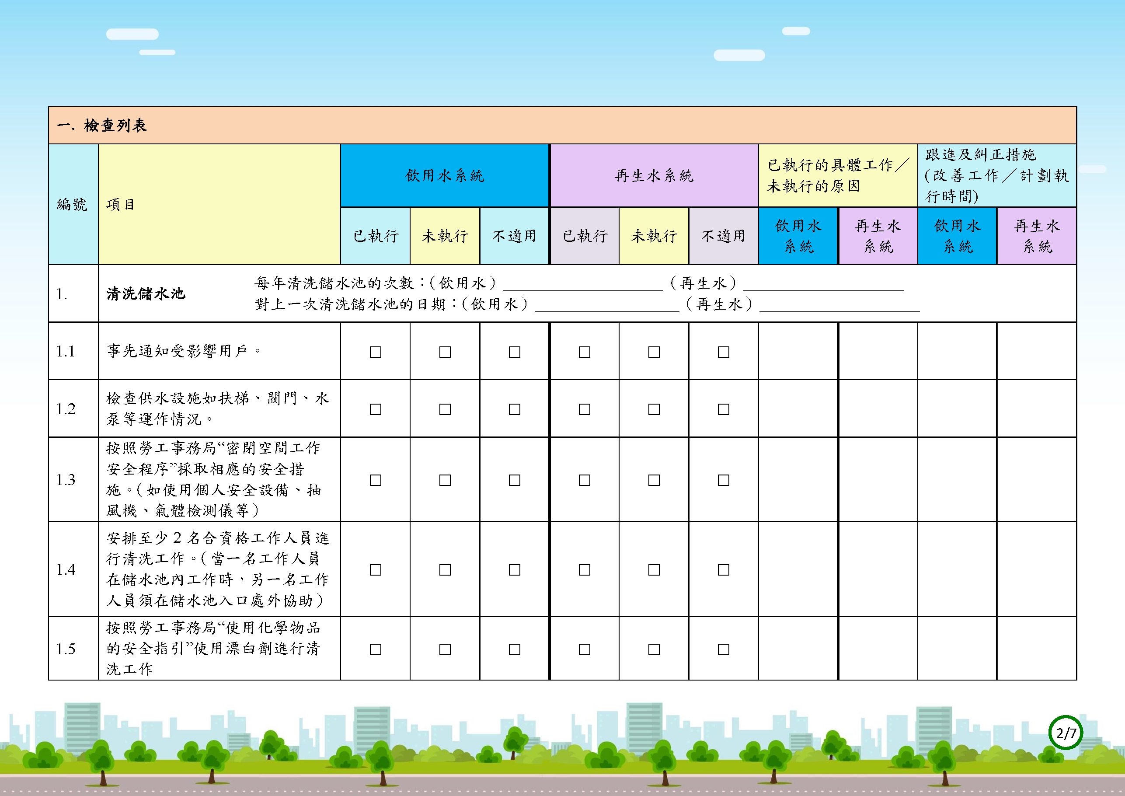Click the item 1.1 drinking water remarks cell

[798, 351]
